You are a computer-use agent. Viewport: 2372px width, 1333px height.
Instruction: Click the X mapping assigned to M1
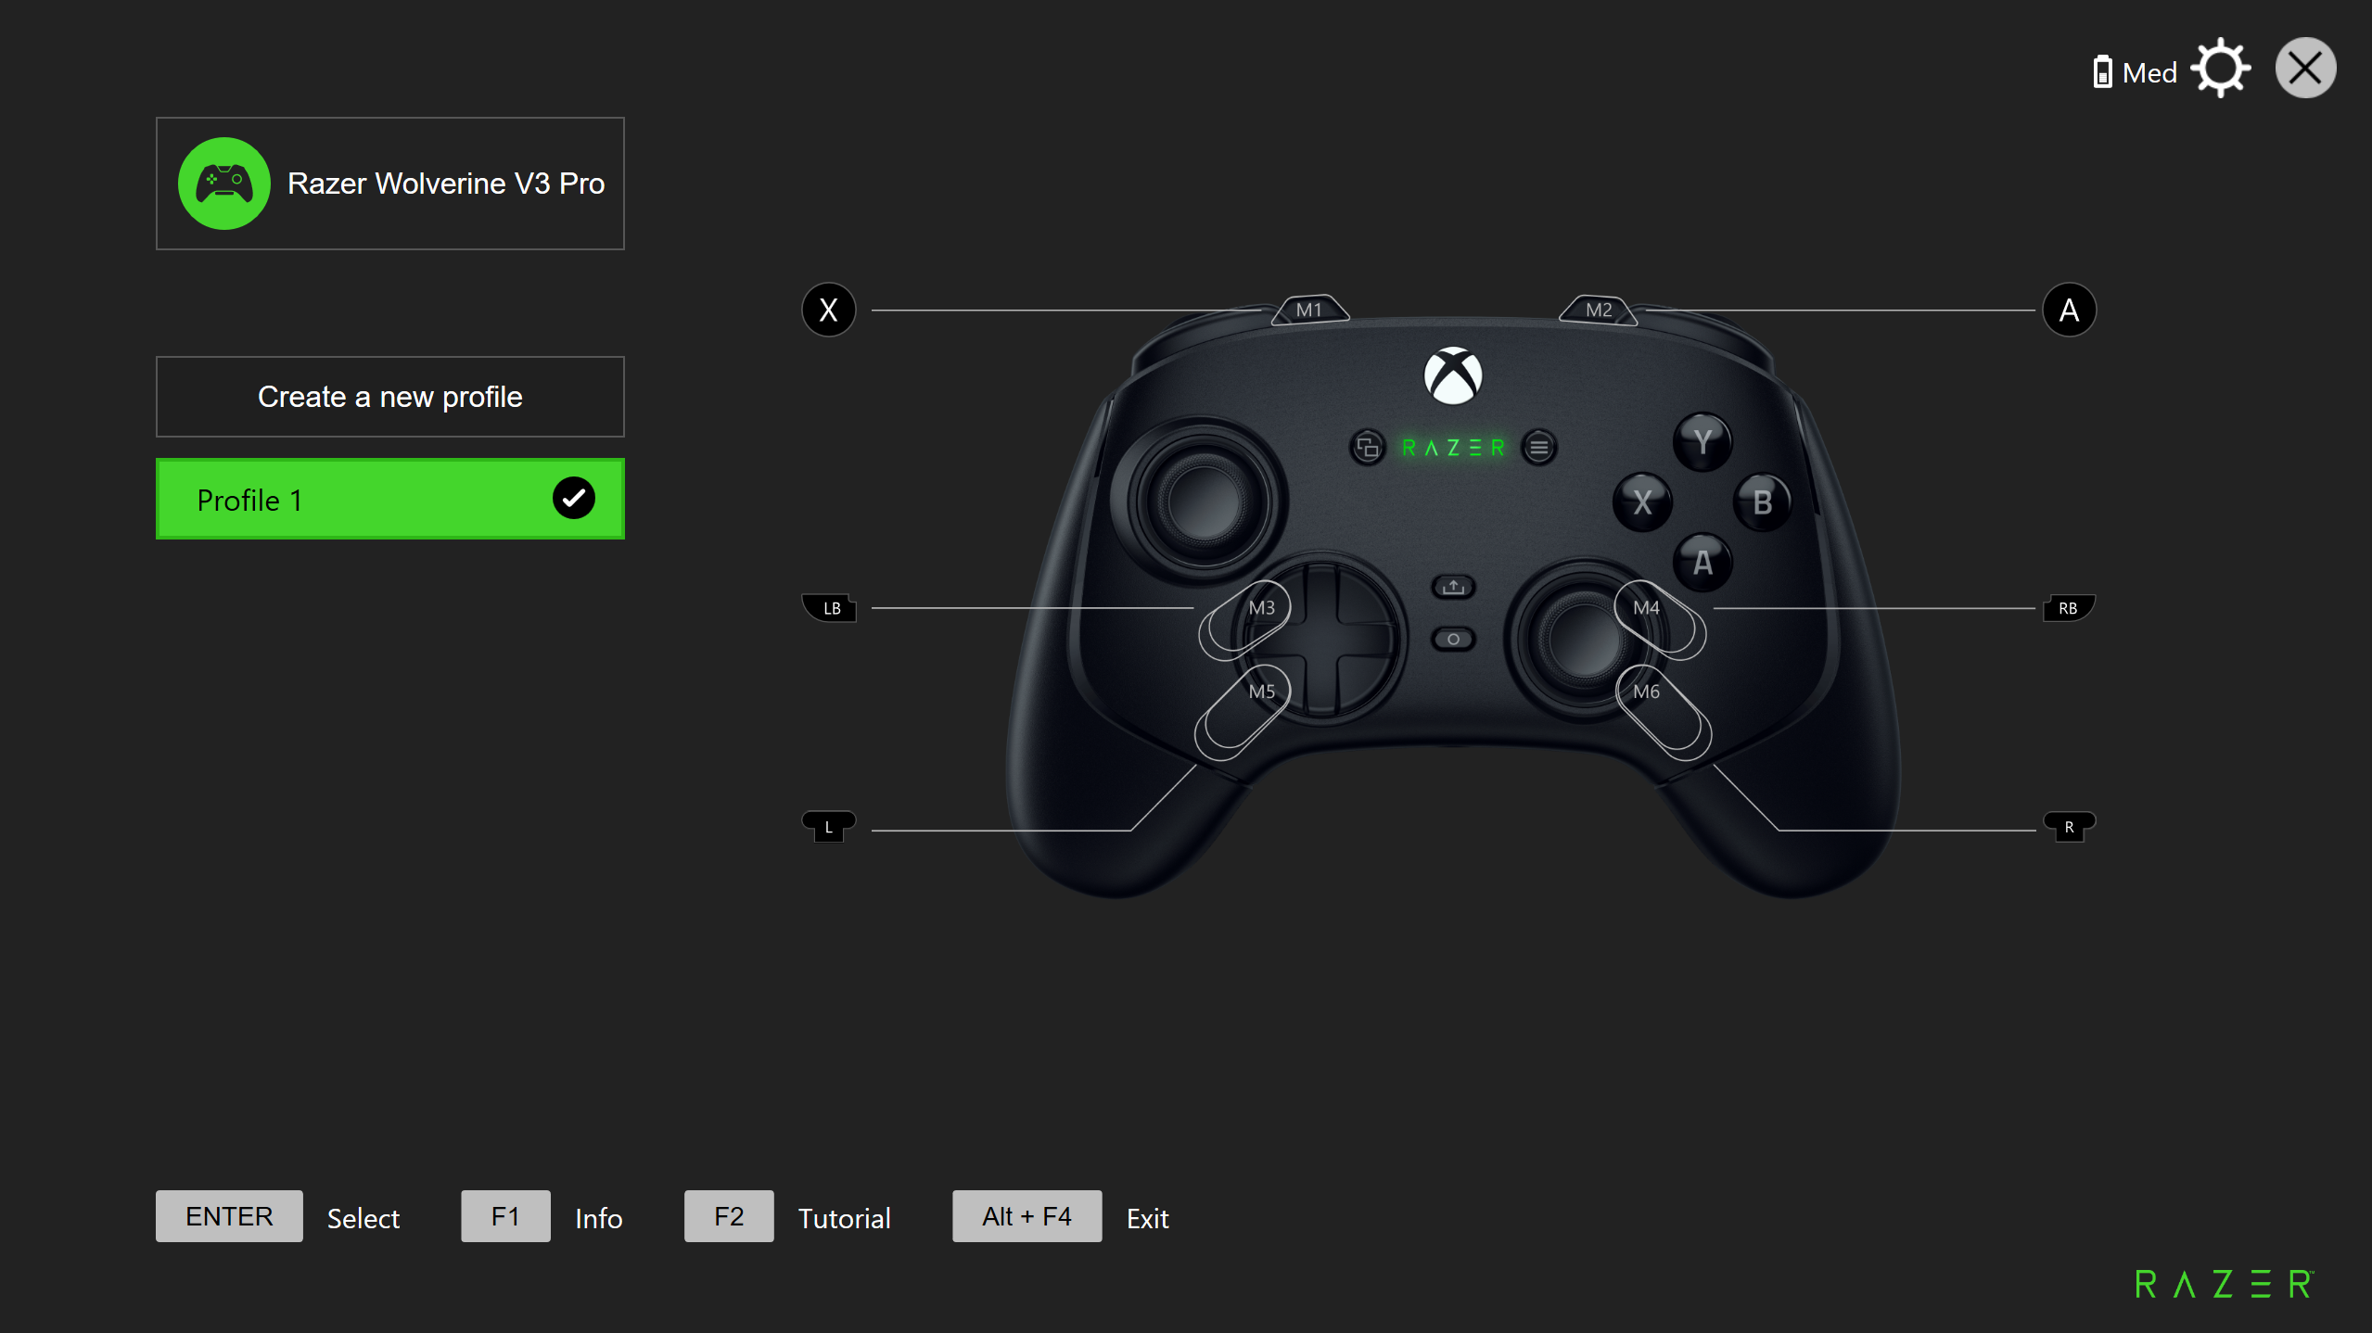829,310
